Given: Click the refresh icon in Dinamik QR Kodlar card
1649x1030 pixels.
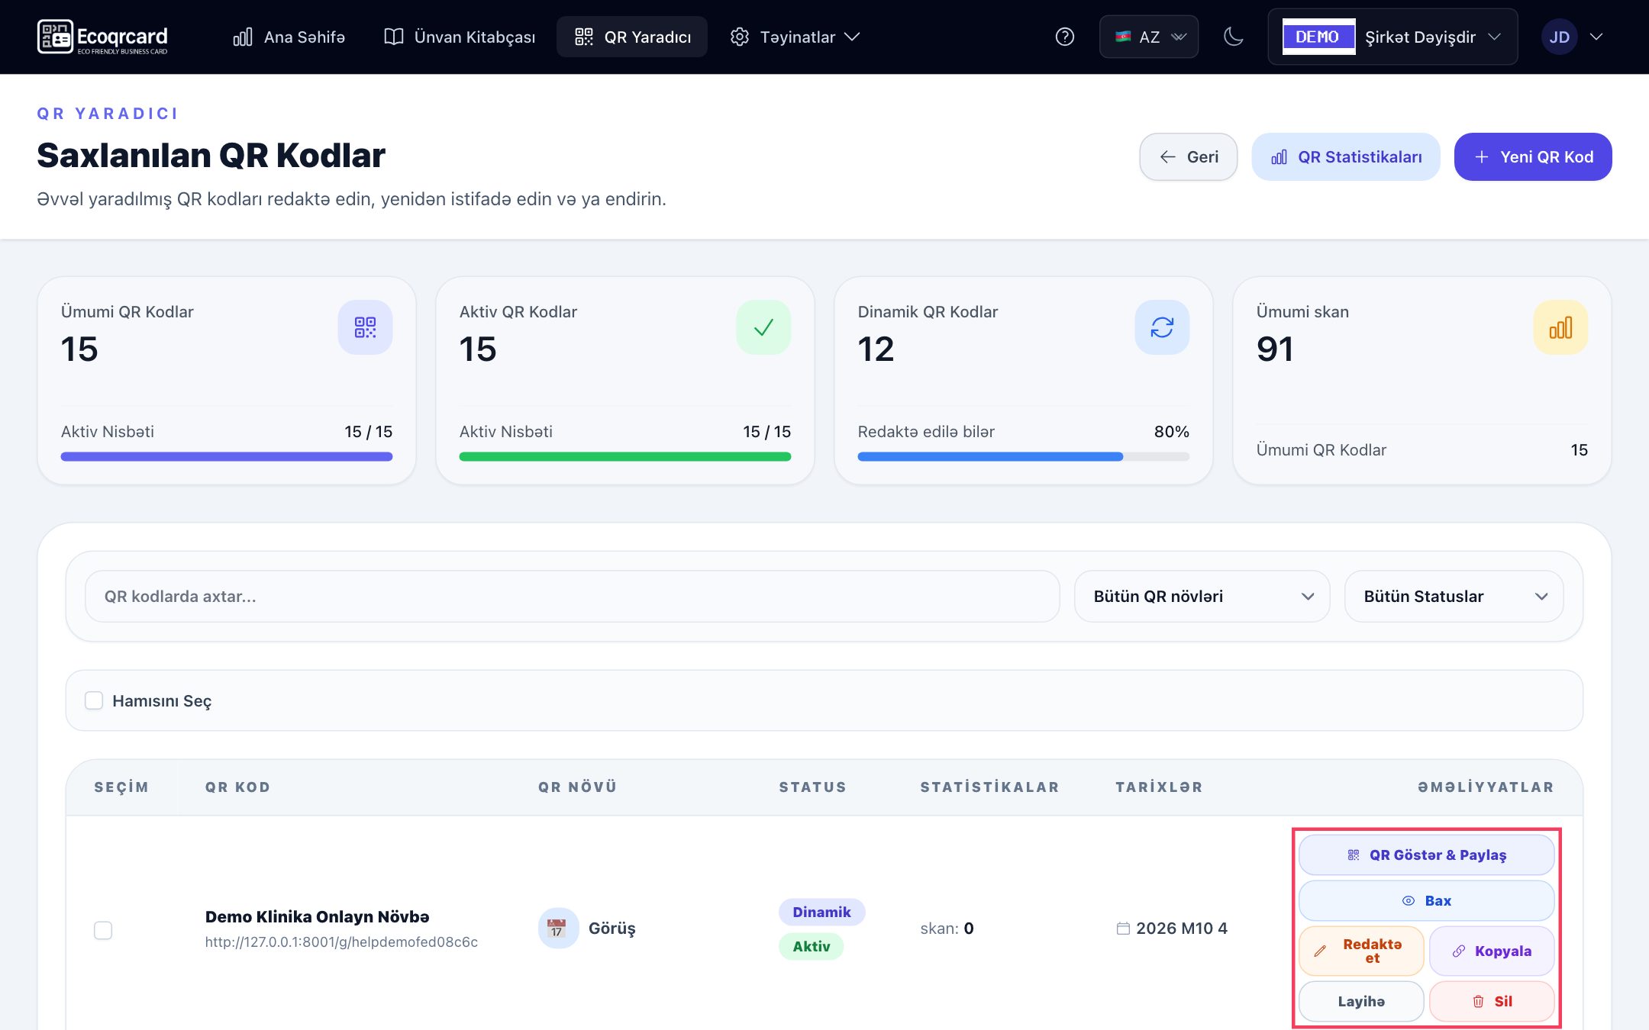Looking at the screenshot, I should (x=1162, y=327).
